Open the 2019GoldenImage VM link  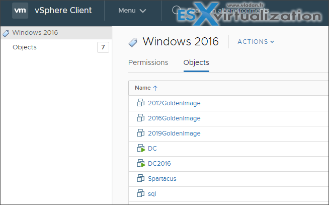(174, 133)
